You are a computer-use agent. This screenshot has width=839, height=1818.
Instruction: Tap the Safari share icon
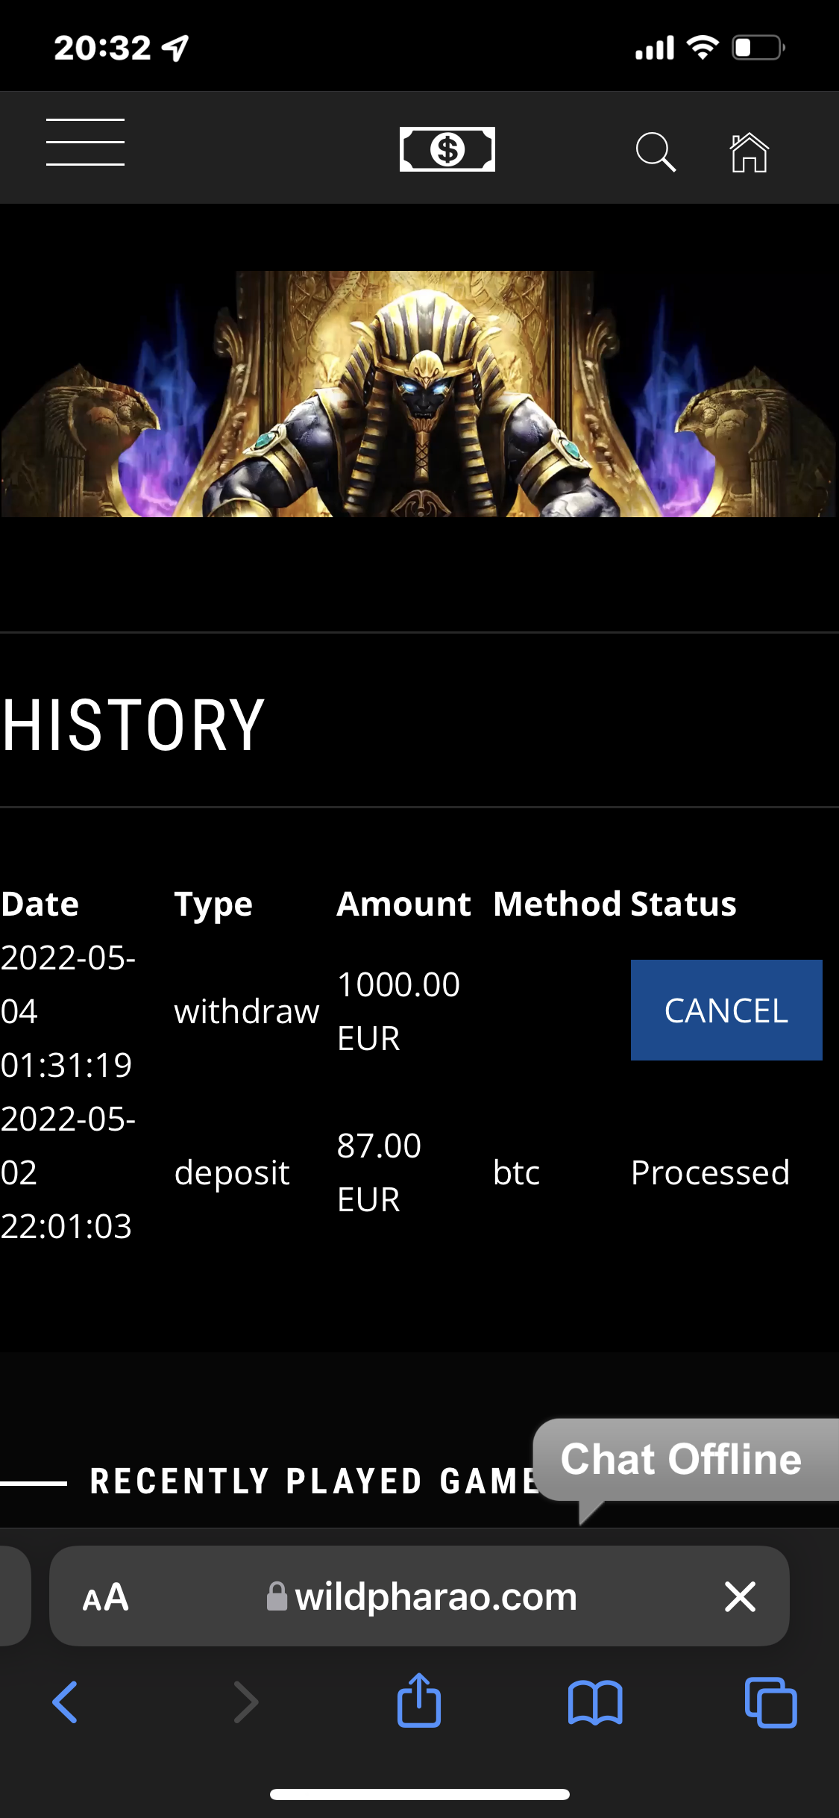419,1700
